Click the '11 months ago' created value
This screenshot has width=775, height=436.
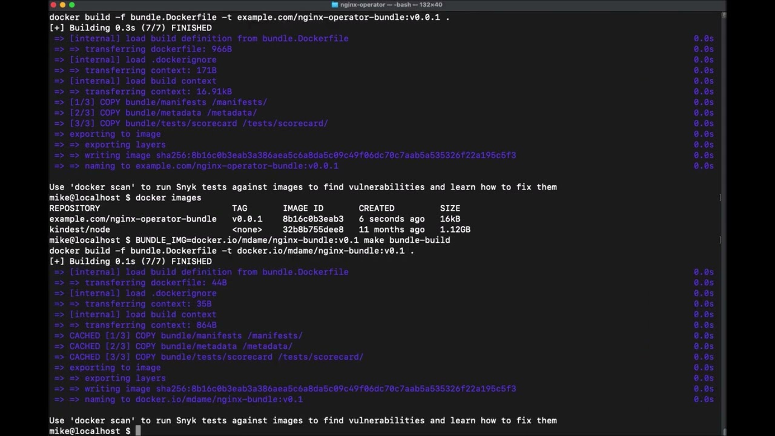[392, 230]
